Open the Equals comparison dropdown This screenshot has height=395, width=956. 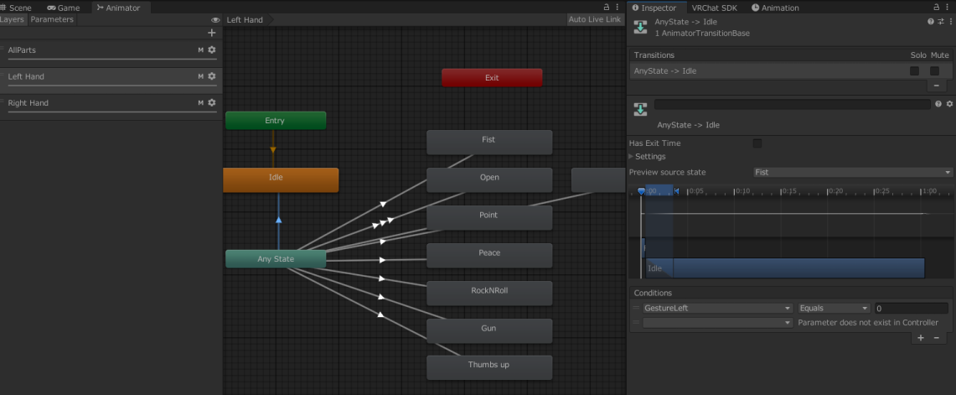tap(835, 309)
